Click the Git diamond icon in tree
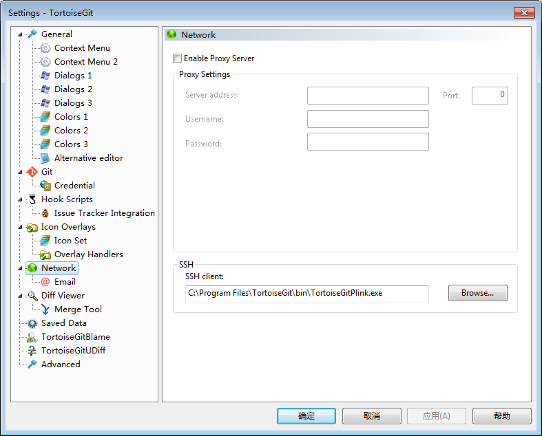The height and width of the screenshot is (436, 542). coord(32,172)
